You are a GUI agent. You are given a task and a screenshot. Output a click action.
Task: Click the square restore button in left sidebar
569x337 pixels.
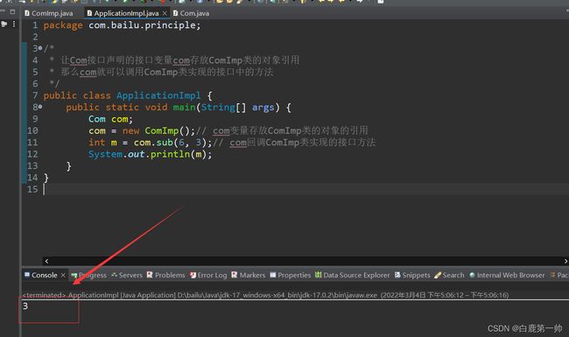coord(12,11)
